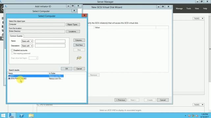This screenshot has height=118, width=211.
Task: Select the Common Queries tab
Action: [16, 36]
